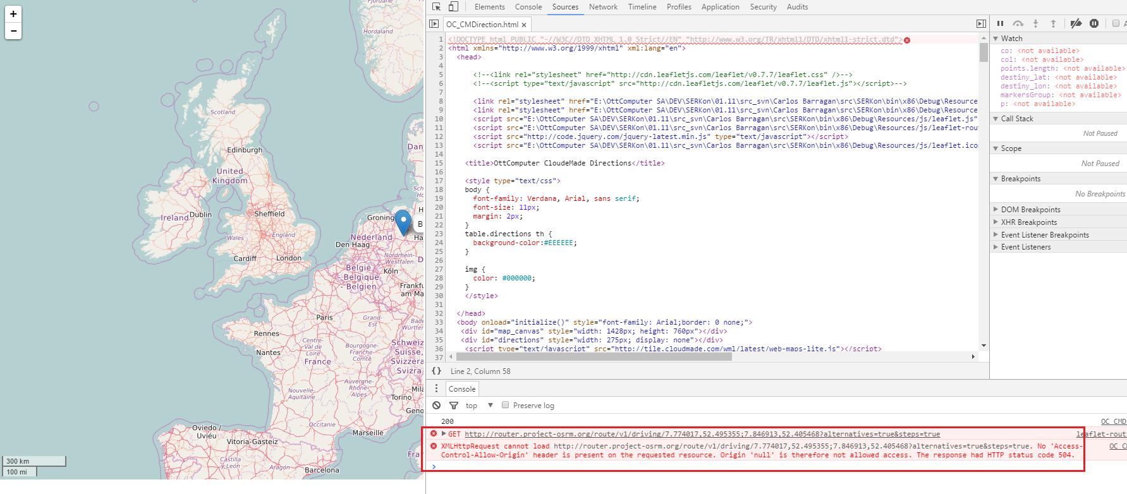Zoom out on the map
Viewport: 1127px width, 494px height.
pyautogui.click(x=13, y=31)
